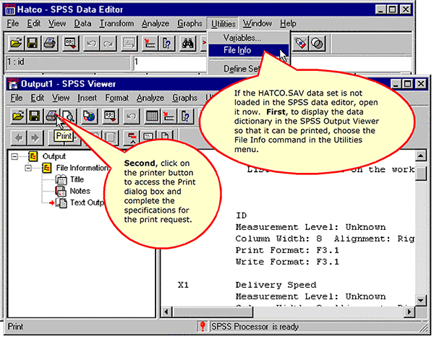Screen dimensions: 434x337
Task: Click Undo in the Viewer toolbar
Action: 131,116
